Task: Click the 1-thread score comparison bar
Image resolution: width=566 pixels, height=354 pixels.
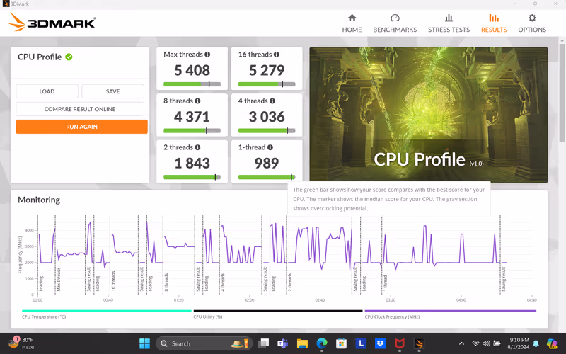Action: click(x=267, y=177)
